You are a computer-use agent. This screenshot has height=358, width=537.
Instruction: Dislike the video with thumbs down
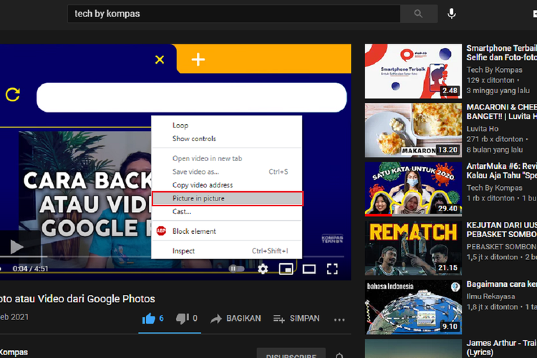pyautogui.click(x=182, y=319)
